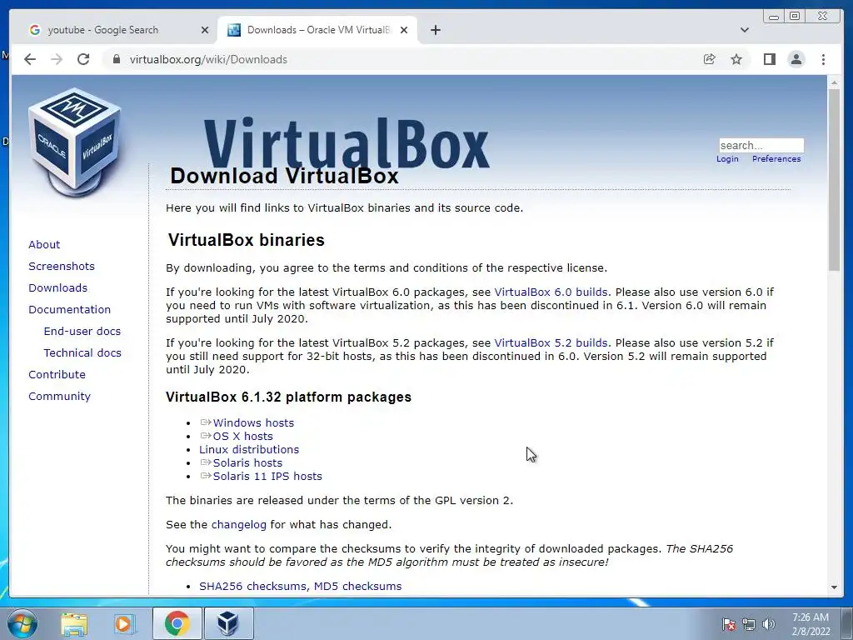
Task: Share this page via share icon
Action: click(710, 59)
